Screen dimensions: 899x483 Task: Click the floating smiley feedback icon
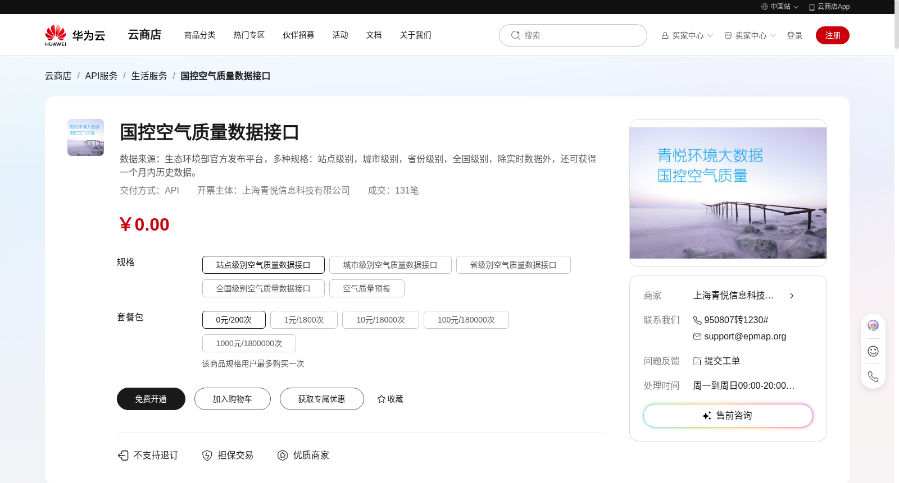coord(873,351)
